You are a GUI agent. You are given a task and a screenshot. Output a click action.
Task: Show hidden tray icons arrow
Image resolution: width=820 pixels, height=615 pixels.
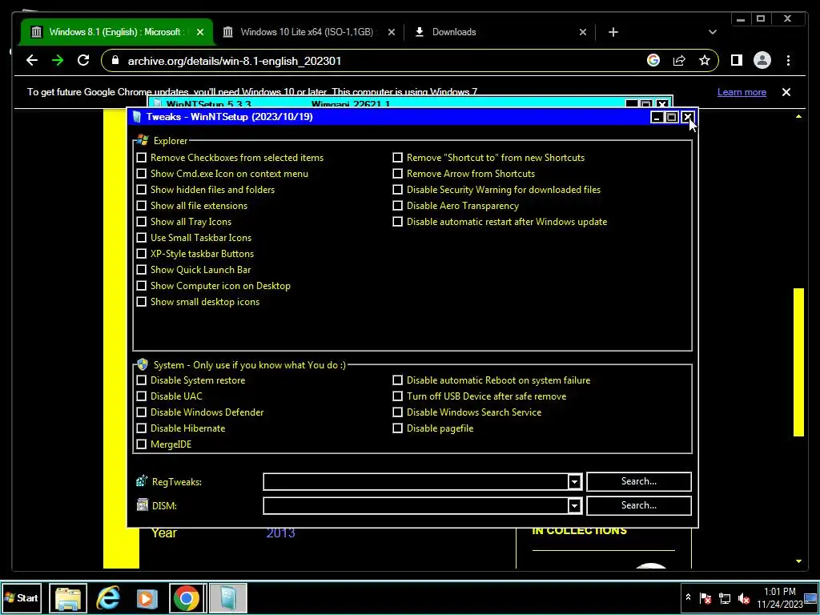pyautogui.click(x=688, y=597)
